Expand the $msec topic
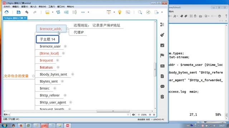229x128 pixels. (x=55, y=88)
